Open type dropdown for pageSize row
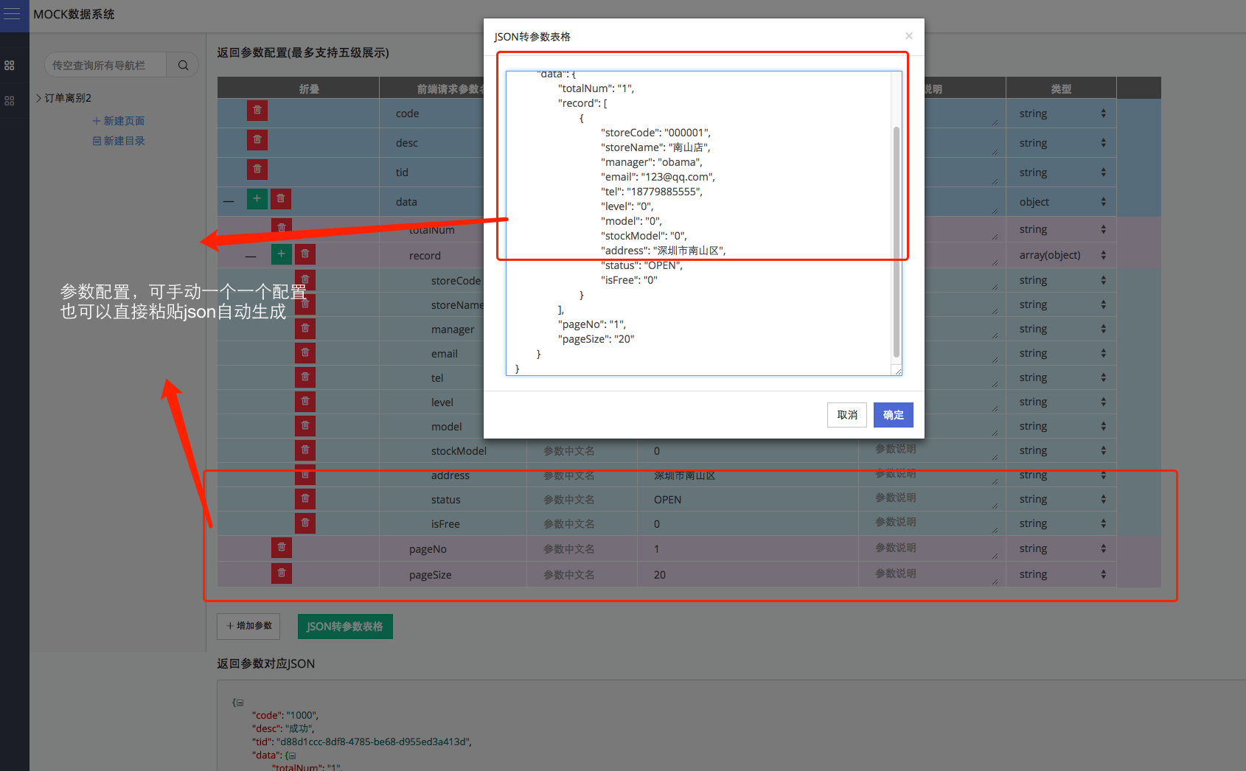 [x=1061, y=574]
